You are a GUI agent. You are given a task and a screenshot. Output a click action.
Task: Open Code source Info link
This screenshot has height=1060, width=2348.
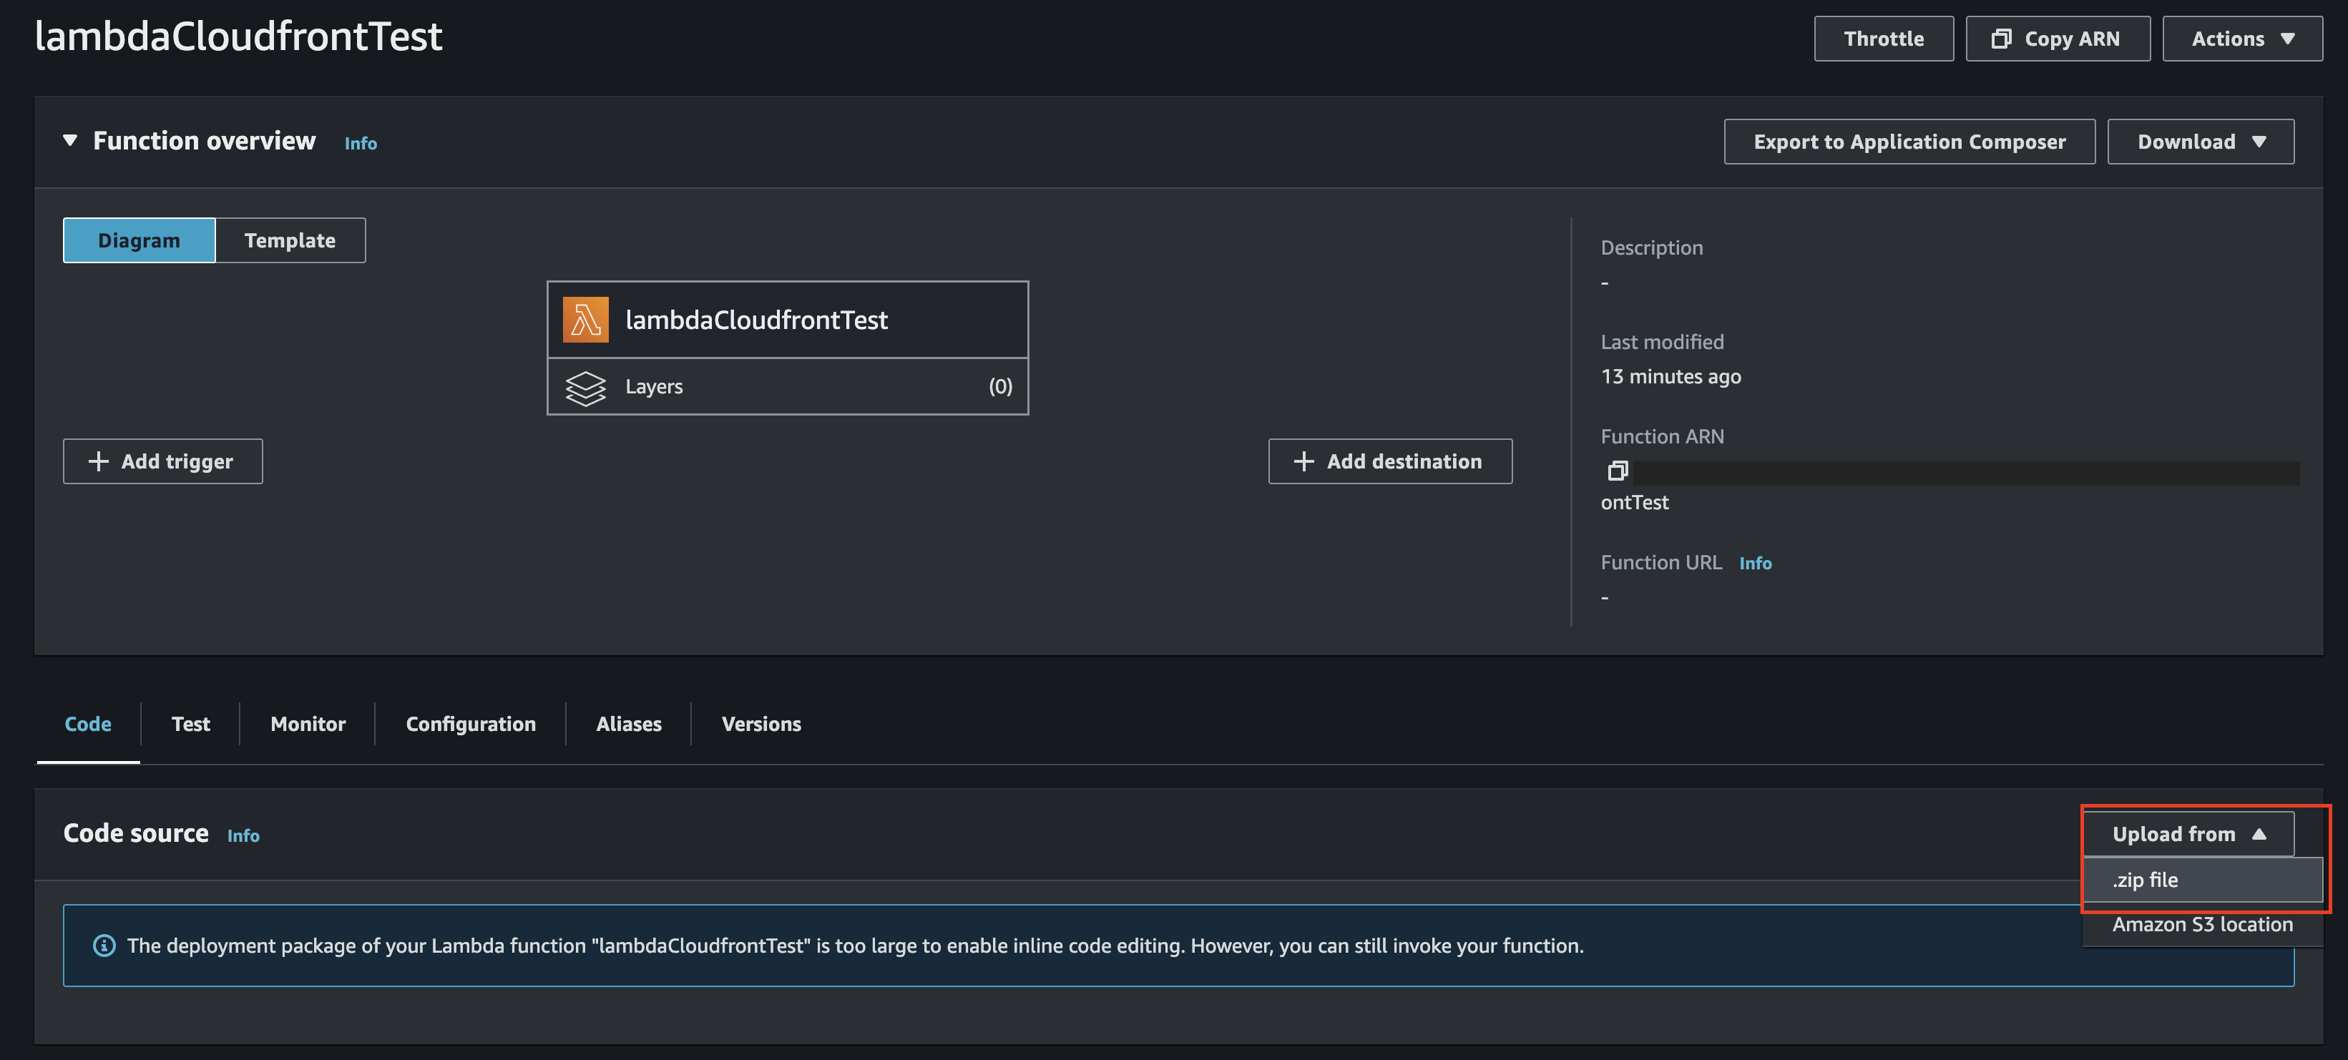(x=243, y=836)
